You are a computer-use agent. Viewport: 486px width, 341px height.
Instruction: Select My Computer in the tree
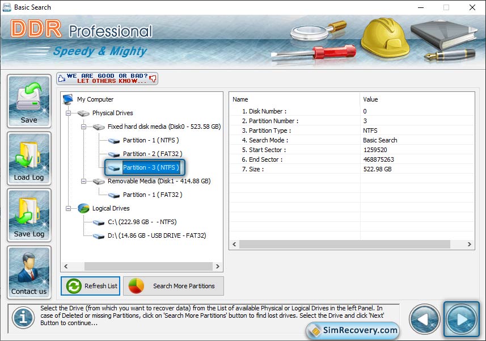tap(95, 99)
